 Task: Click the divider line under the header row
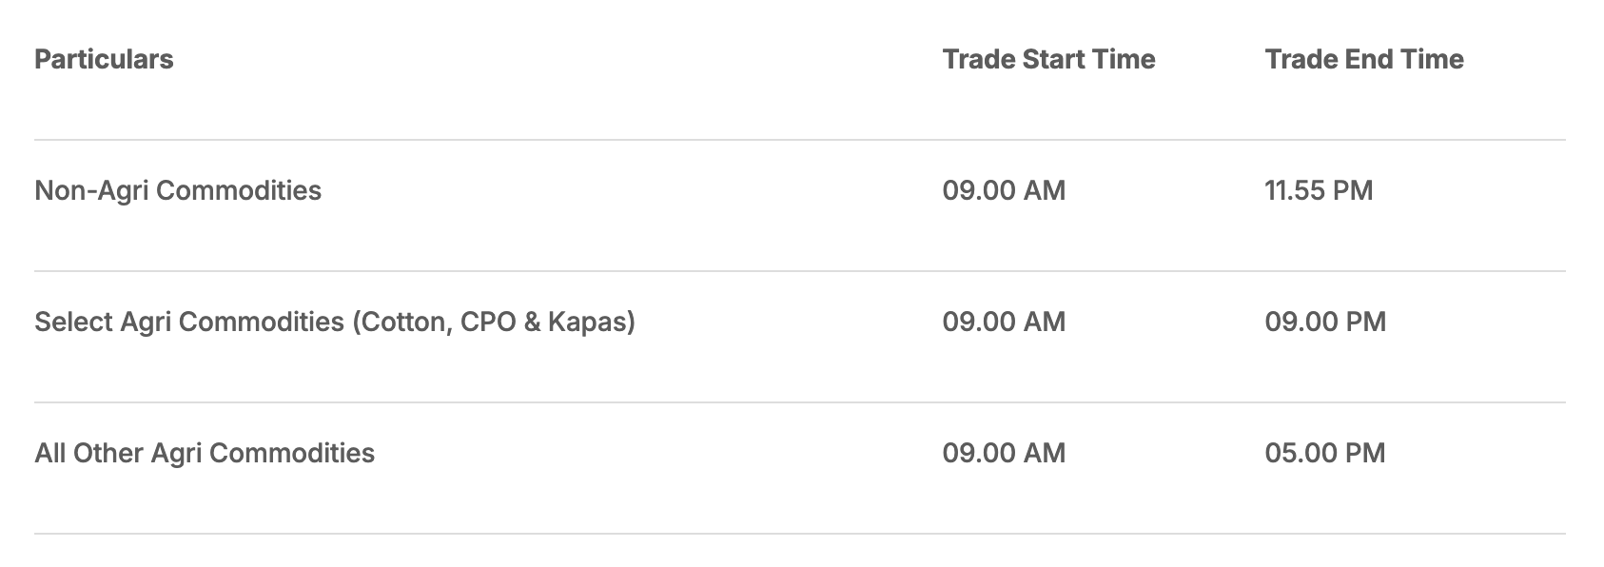799,140
